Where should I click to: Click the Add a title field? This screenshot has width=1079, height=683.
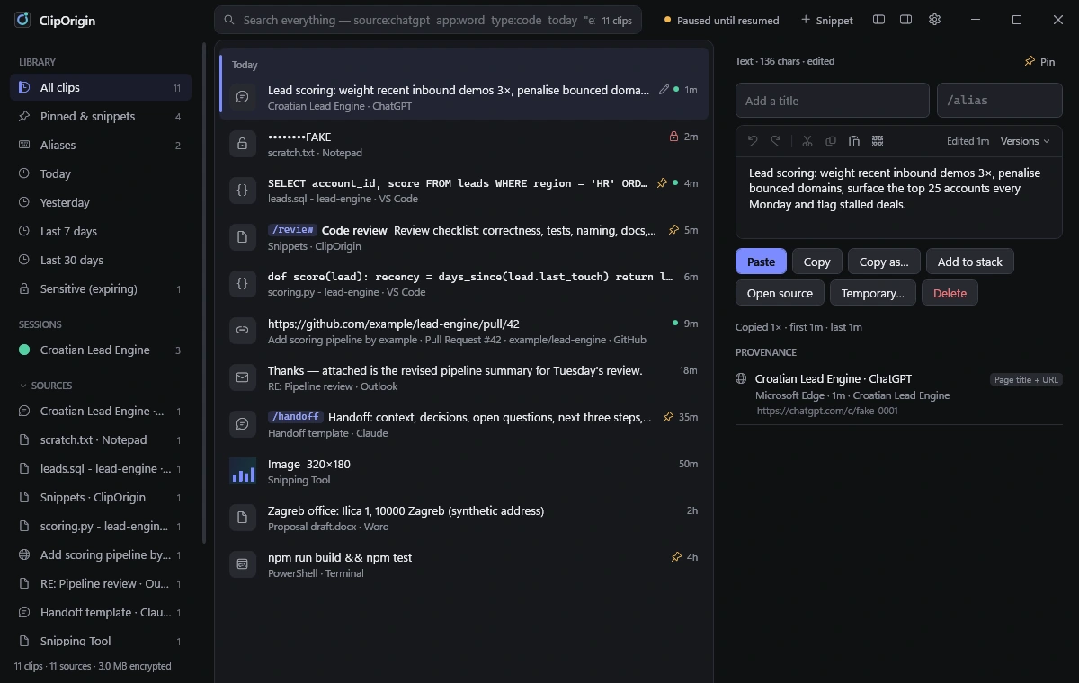click(x=833, y=101)
